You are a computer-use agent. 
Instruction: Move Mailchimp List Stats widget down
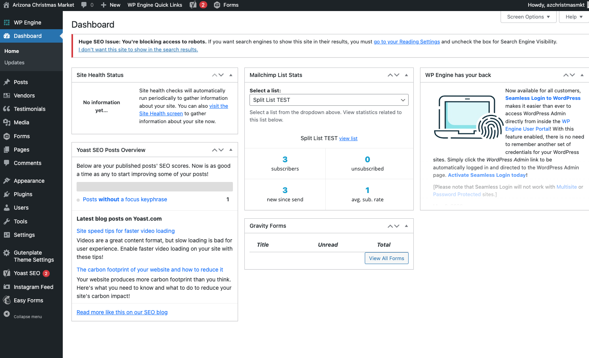click(397, 75)
